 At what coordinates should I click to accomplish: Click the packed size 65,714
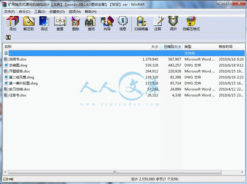coord(176,83)
